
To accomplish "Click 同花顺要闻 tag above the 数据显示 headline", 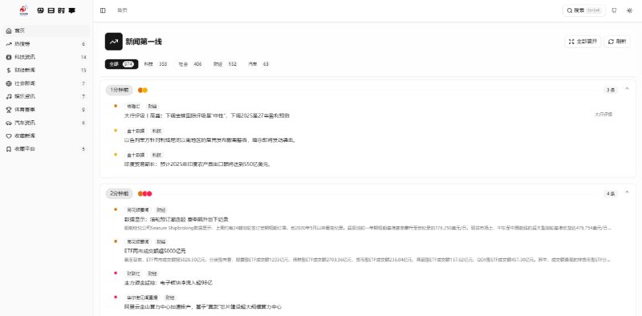I will click(138, 210).
